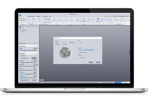Click the Import Markers icon

click(x=43, y=19)
